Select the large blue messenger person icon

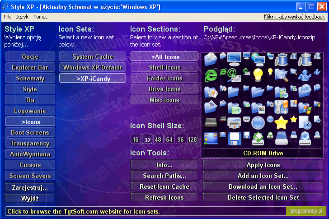pos(305,75)
